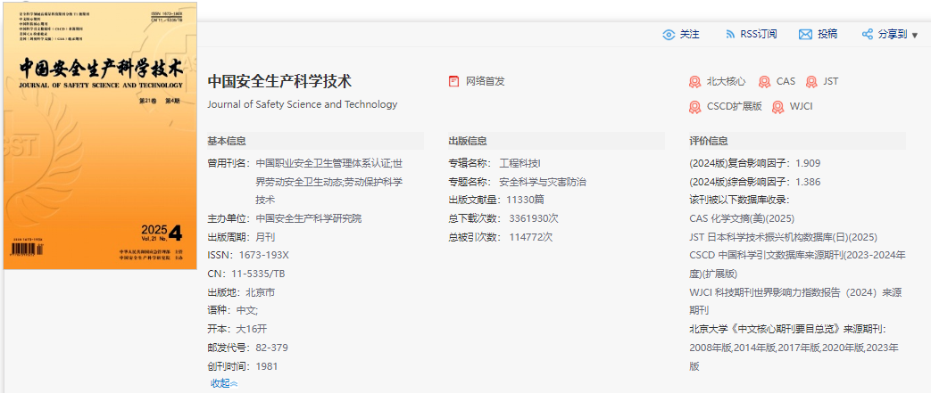Click the share icon beside 分享到
The width and height of the screenshot is (931, 393).
point(868,35)
